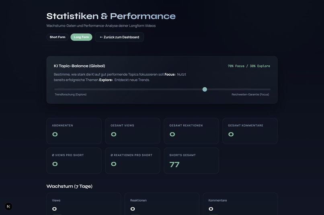The height and width of the screenshot is (215, 324).
Task: Click the 'Reichweiten-Garantie (Focus)' slider label
Action: tap(250, 94)
